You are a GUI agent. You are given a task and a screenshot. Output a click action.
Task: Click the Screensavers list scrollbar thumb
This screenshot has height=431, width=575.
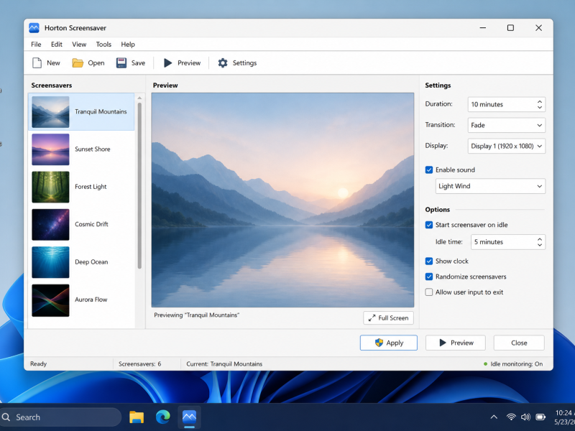coord(139,186)
